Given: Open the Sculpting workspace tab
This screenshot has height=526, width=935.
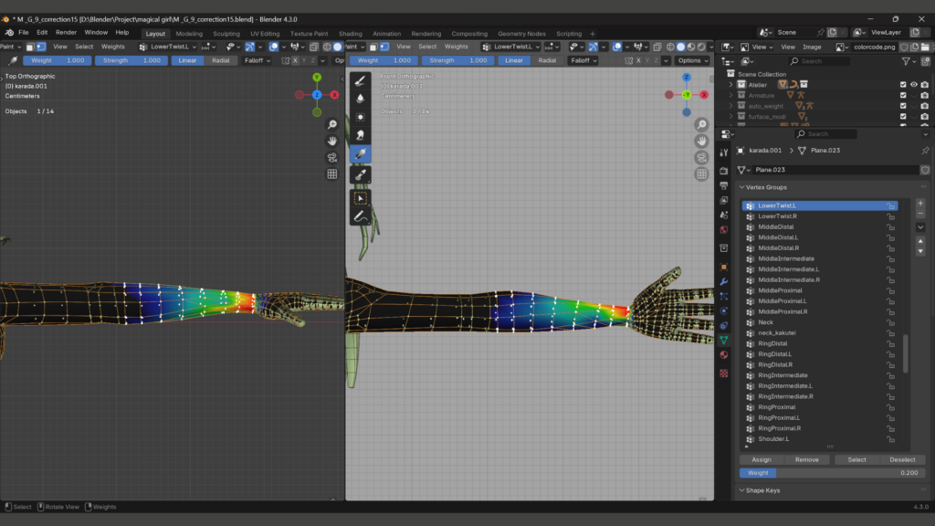Looking at the screenshot, I should tap(226, 34).
